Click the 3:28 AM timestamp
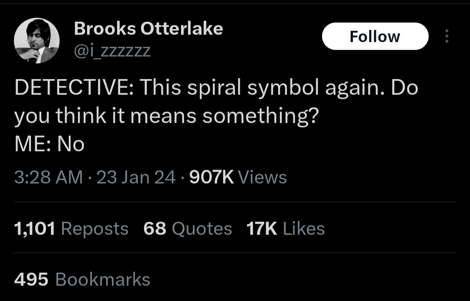470x301 pixels. click(x=48, y=177)
